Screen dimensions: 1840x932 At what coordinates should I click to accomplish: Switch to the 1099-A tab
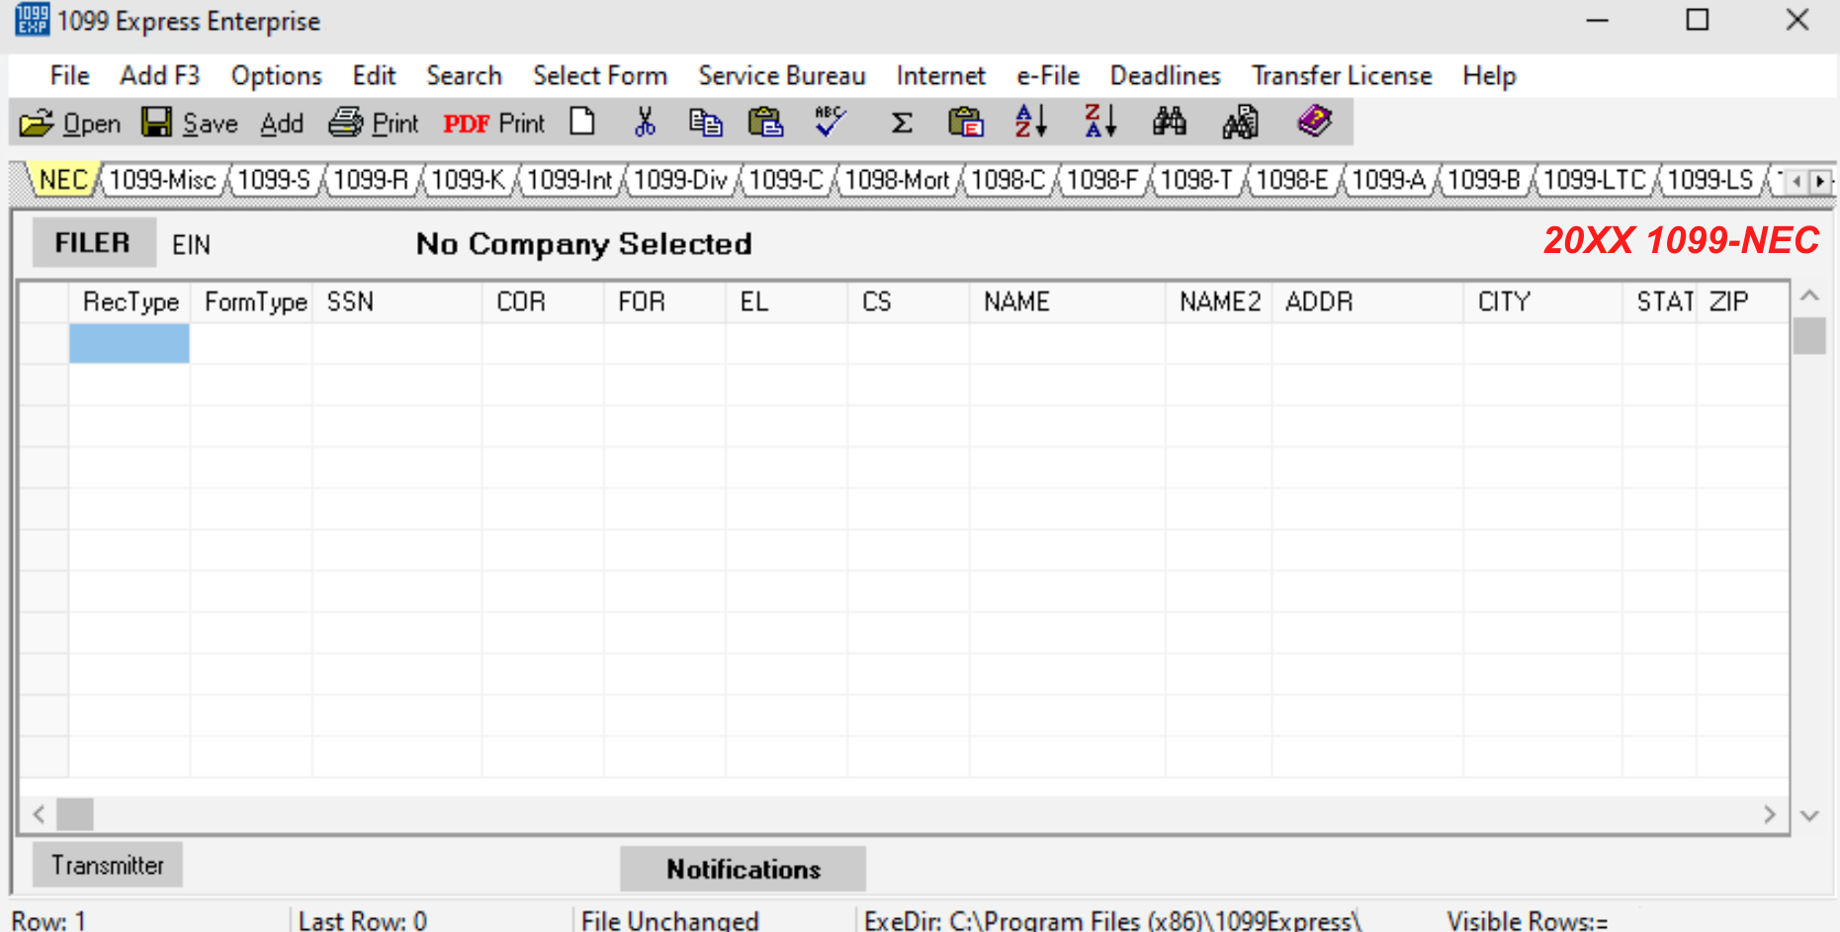click(1388, 180)
